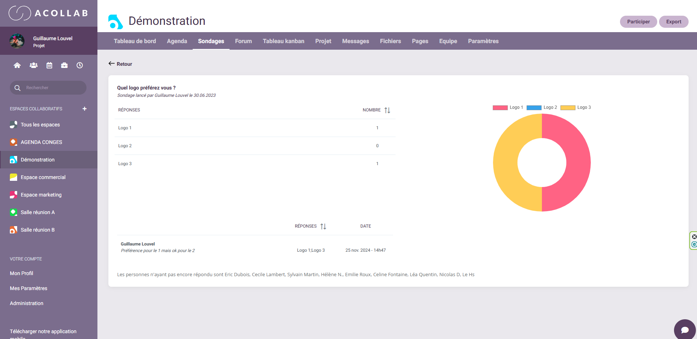Toggle Logo 1 legend in chart

click(x=508, y=107)
